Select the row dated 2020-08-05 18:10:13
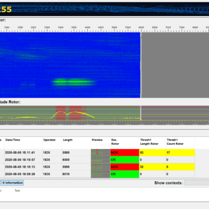Screen dimensions: 209x209 pos(97,167)
